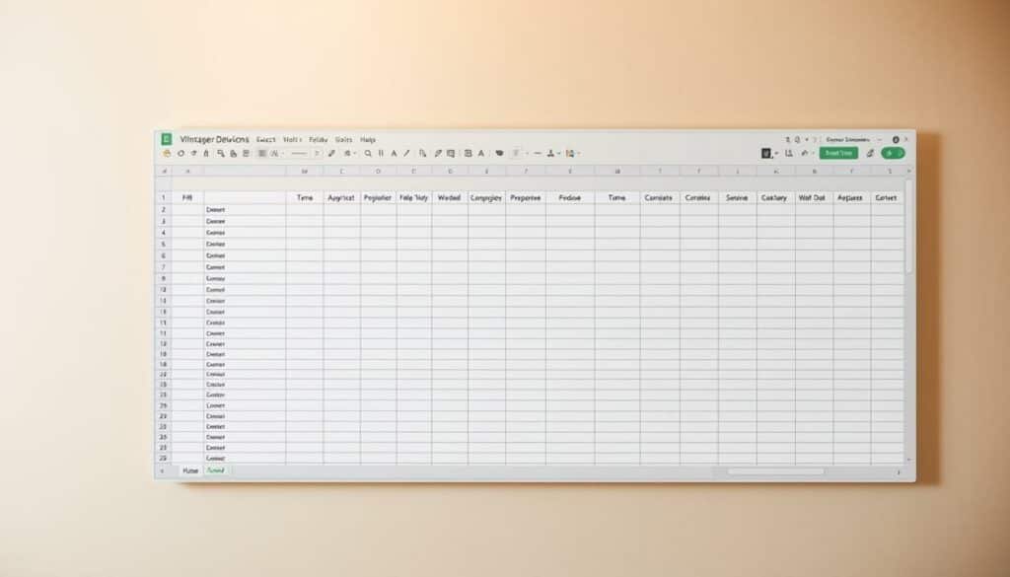The height and width of the screenshot is (577, 1010).
Task: Click the Wedad column heading cell
Action: pyautogui.click(x=450, y=197)
